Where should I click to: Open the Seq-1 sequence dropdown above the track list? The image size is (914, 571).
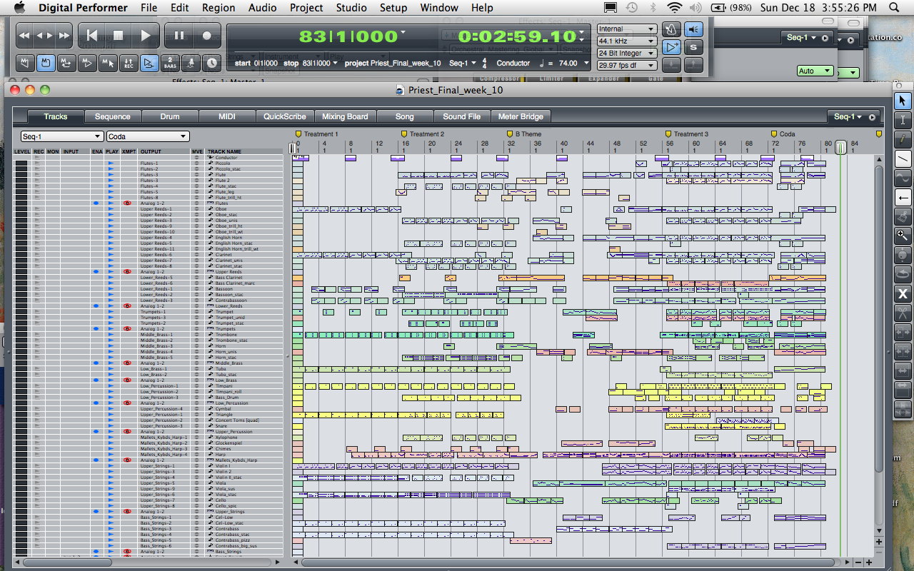62,136
